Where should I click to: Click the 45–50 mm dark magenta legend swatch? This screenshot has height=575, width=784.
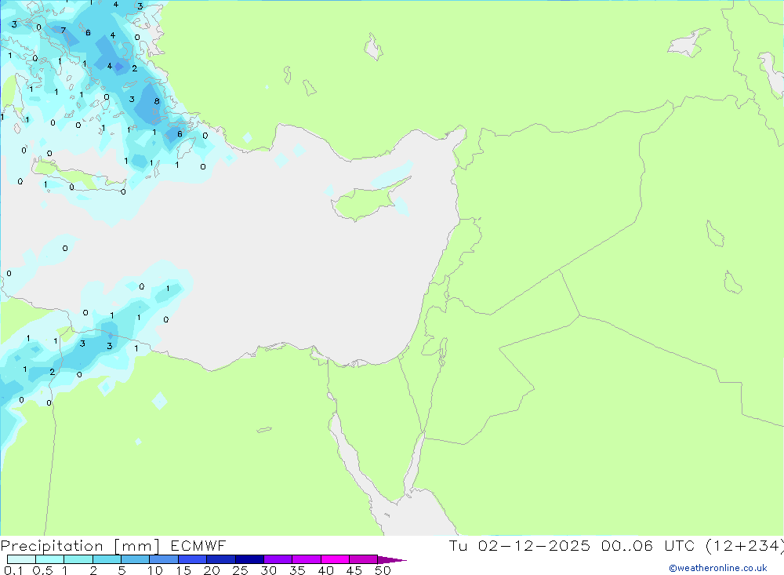click(x=364, y=559)
